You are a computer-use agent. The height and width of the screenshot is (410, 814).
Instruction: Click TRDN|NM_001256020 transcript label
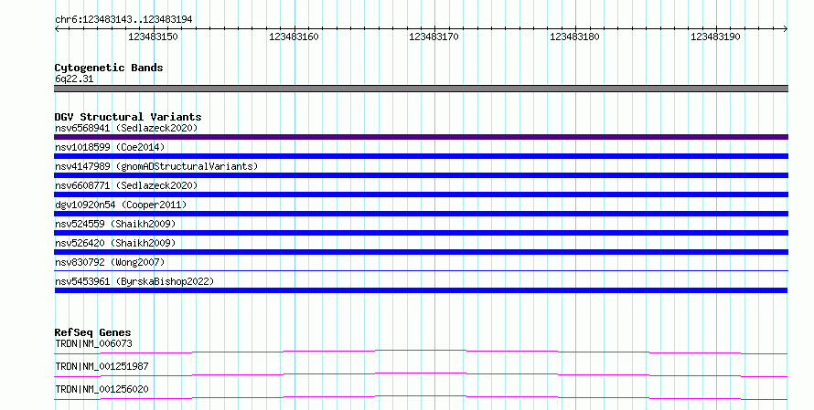[x=102, y=389]
